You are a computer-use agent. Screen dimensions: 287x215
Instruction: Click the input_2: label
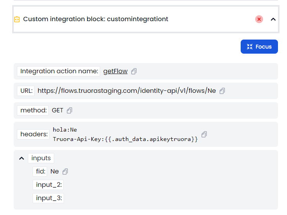48,185
